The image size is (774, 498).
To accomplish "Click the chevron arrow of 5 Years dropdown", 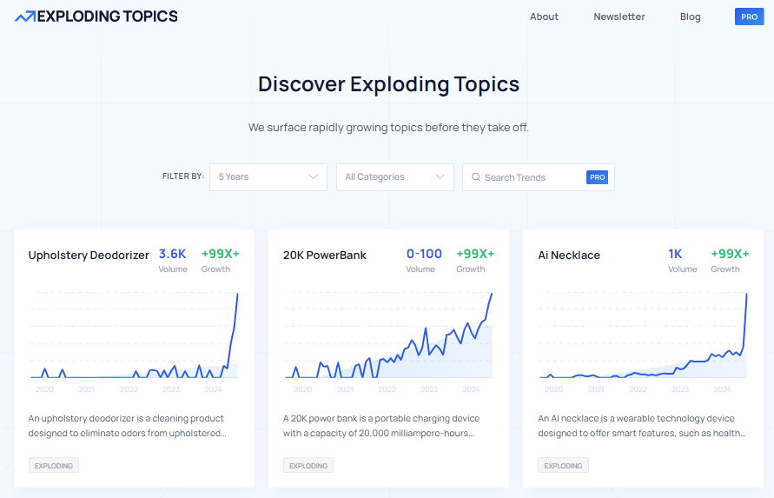I will tap(313, 177).
